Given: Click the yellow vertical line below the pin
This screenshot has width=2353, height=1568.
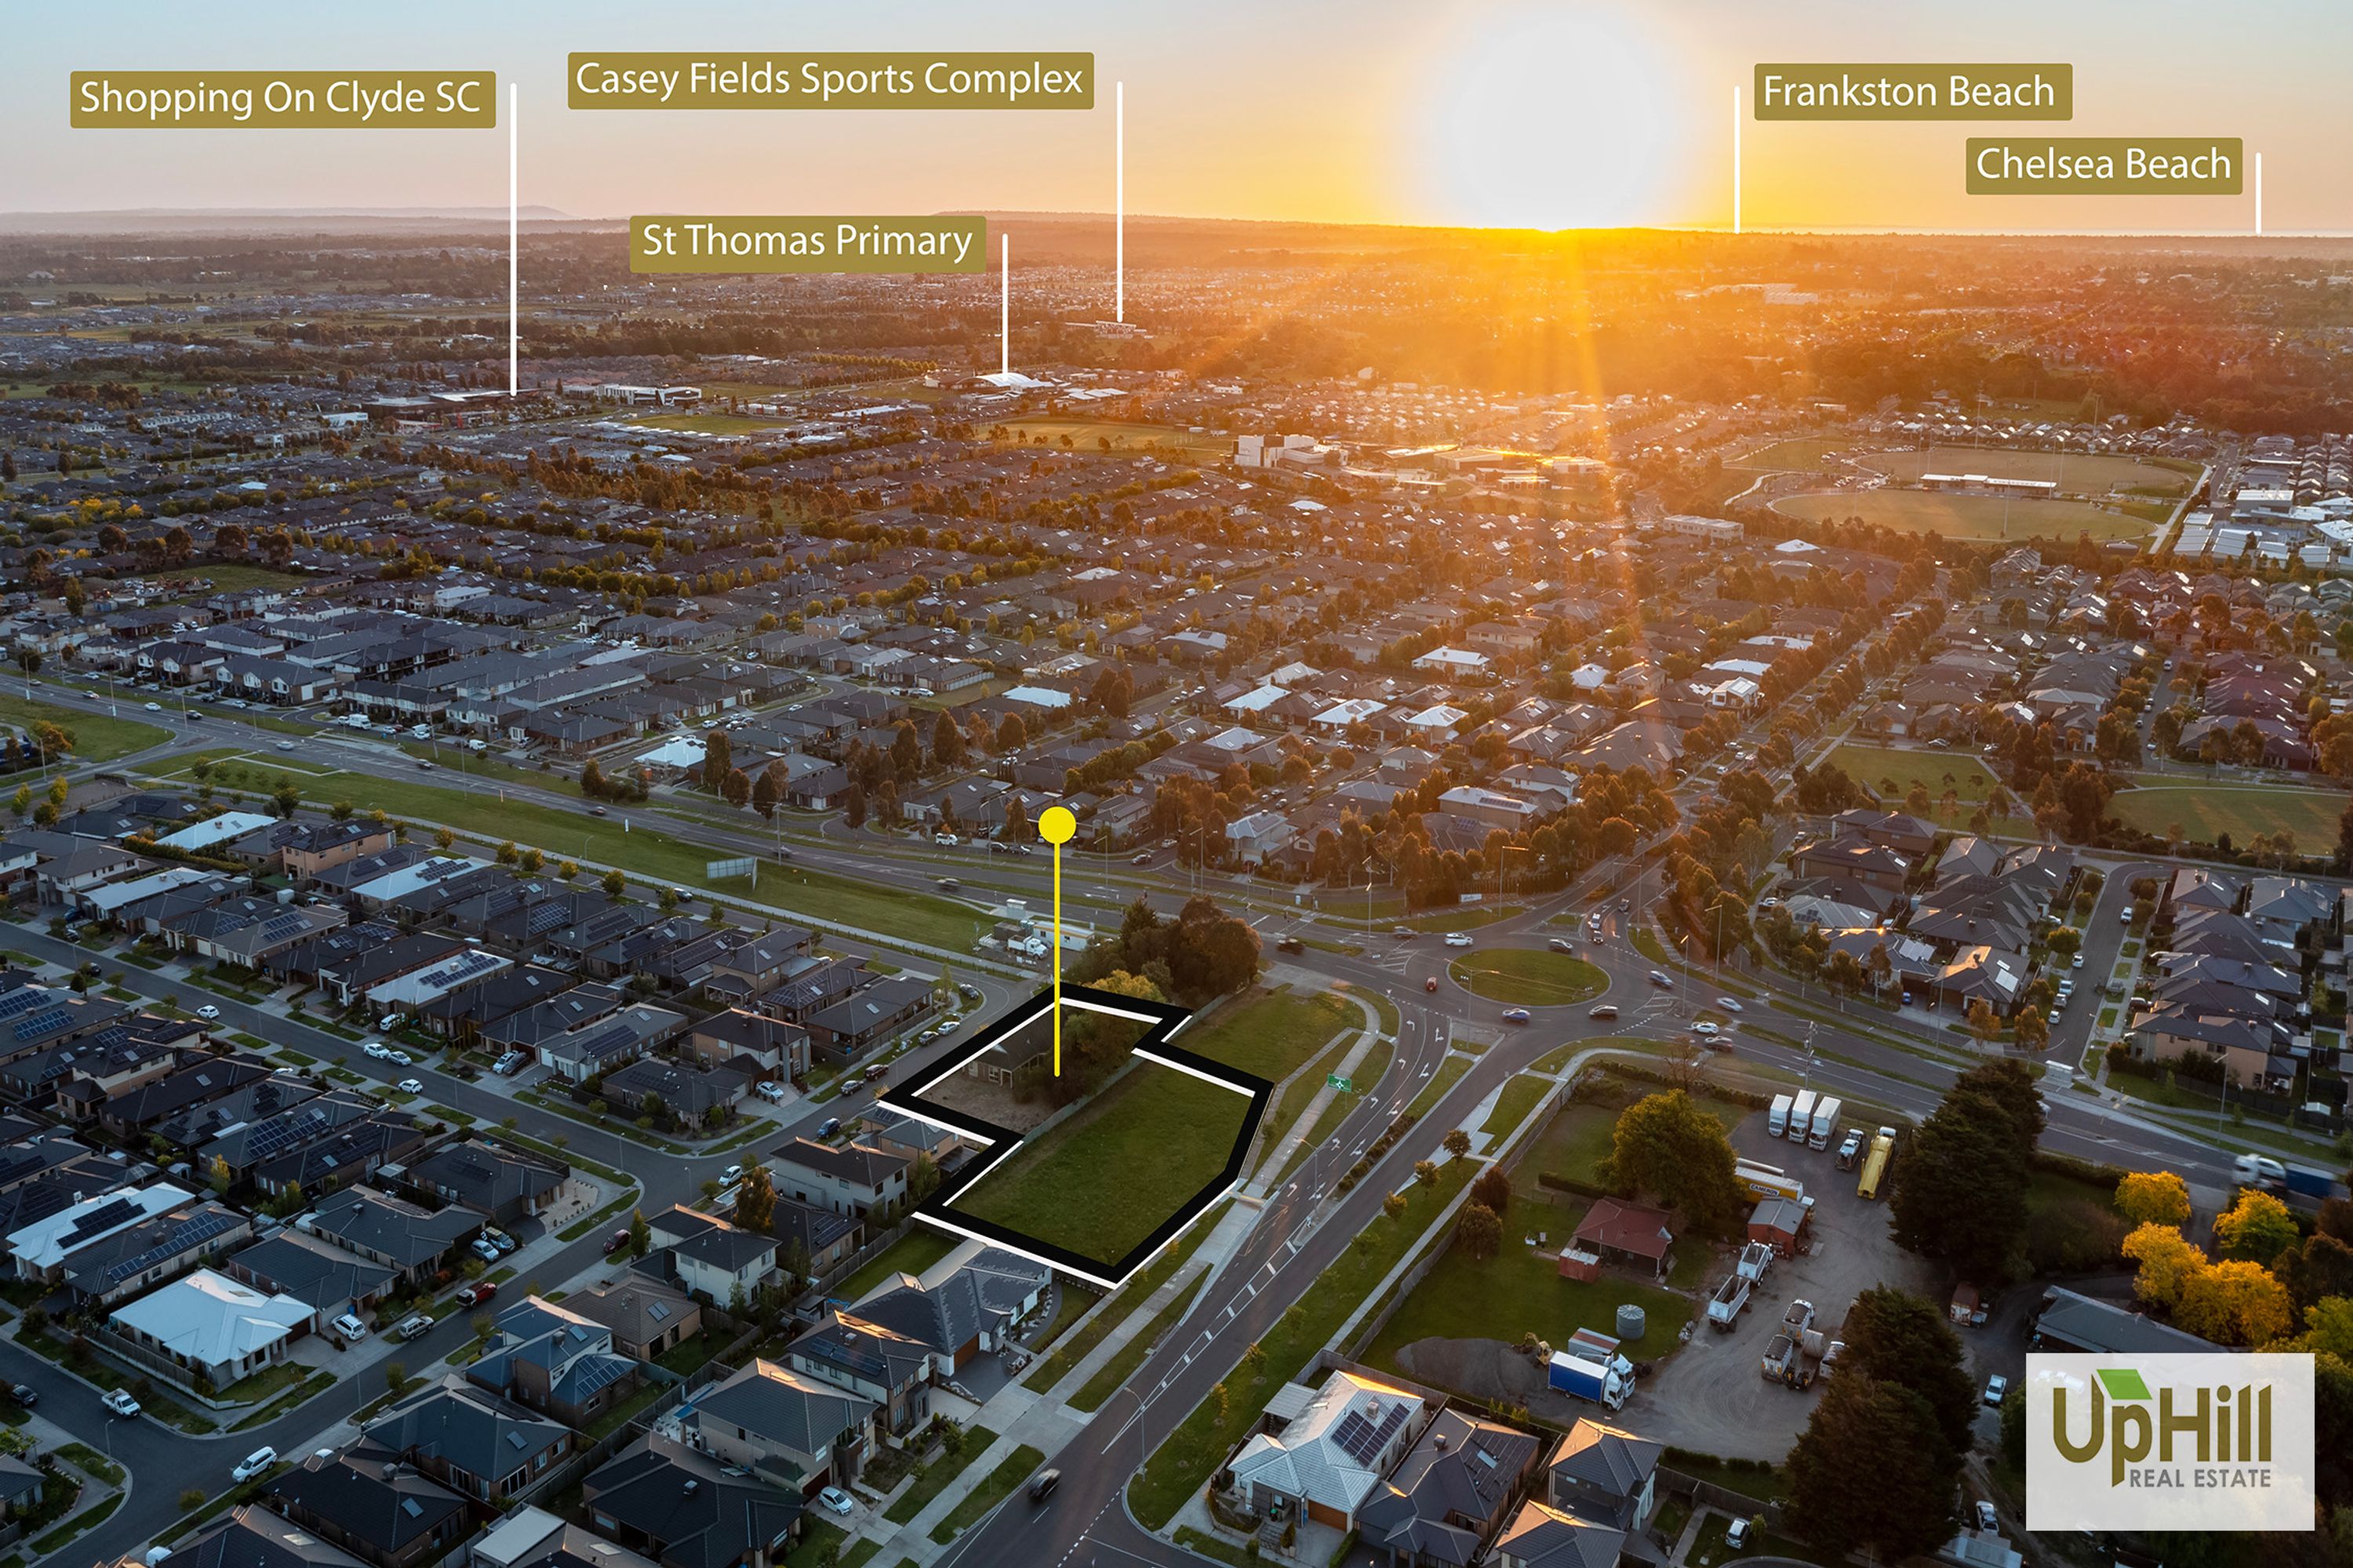Looking at the screenshot, I should (x=1056, y=960).
